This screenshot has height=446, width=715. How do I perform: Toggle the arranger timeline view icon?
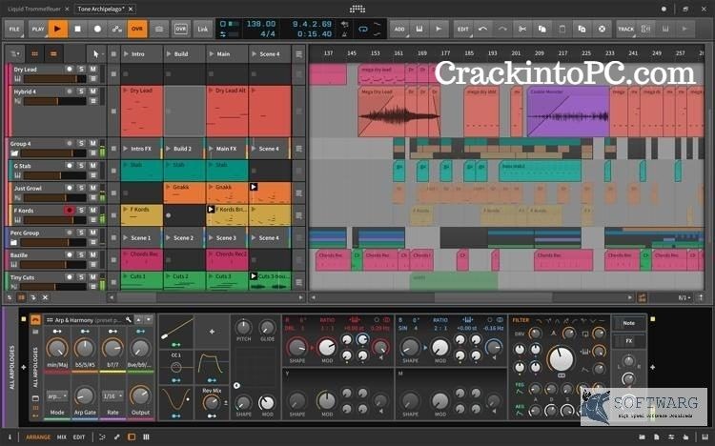pyautogui.click(x=53, y=53)
